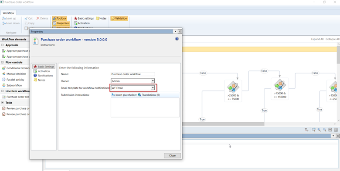The height and width of the screenshot is (171, 340).
Task: Select Subworkflow element
Action: pos(12,85)
